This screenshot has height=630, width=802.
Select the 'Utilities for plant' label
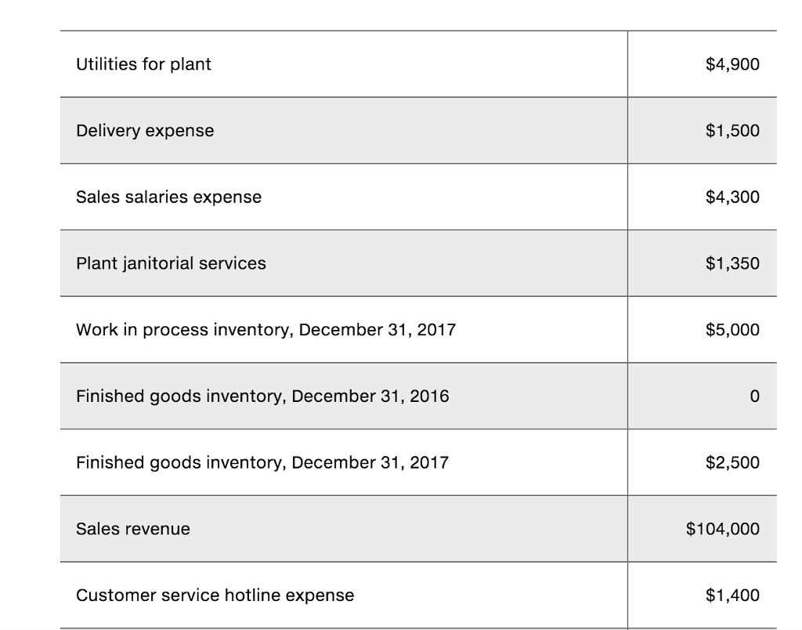(x=143, y=64)
